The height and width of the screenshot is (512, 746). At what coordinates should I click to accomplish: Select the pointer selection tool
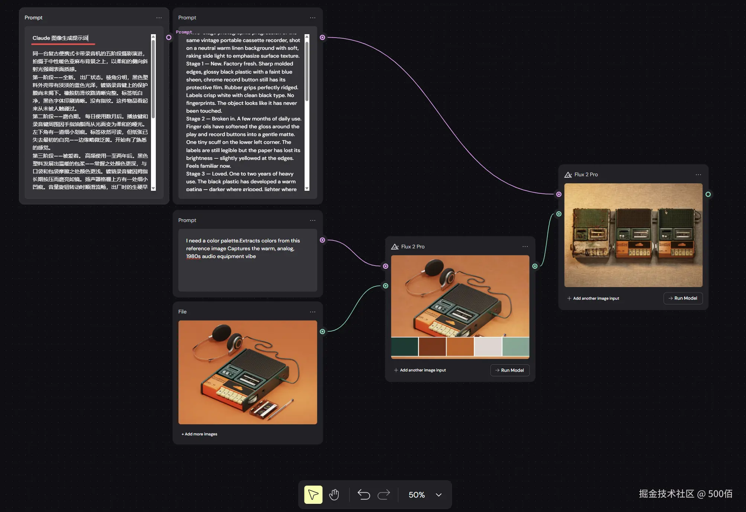point(313,495)
